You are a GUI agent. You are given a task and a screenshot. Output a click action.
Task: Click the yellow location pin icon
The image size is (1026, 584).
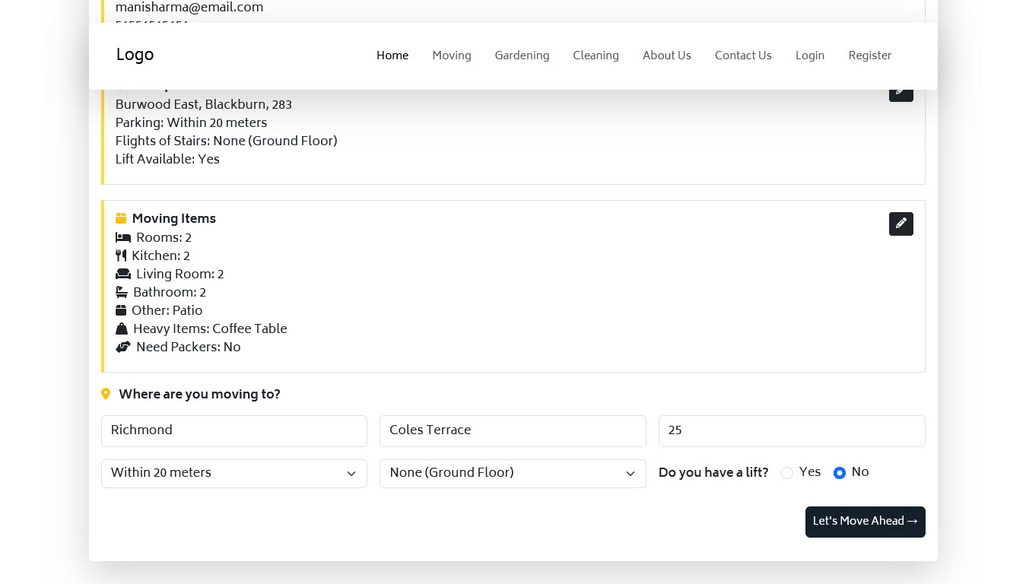click(106, 394)
